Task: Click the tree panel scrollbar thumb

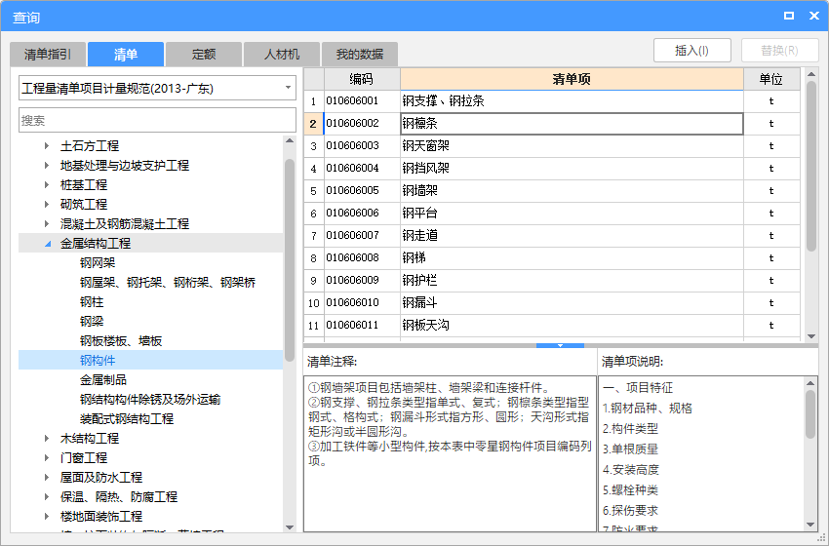Action: tap(290, 259)
